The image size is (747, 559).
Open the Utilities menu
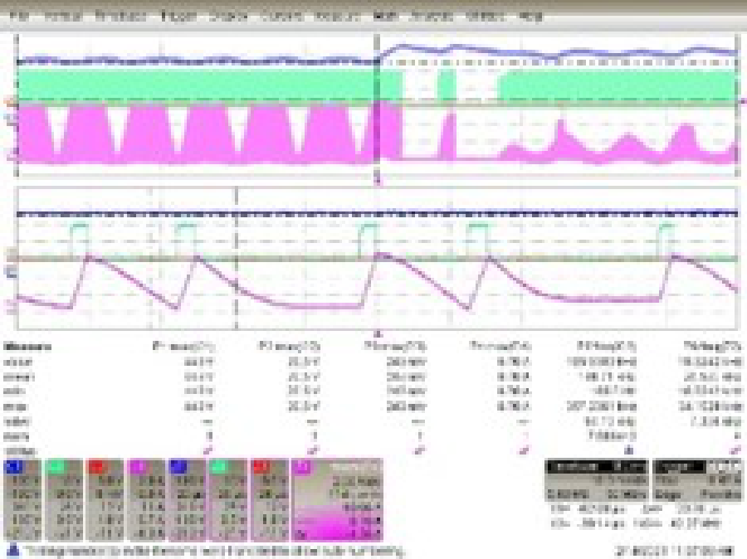click(x=485, y=16)
